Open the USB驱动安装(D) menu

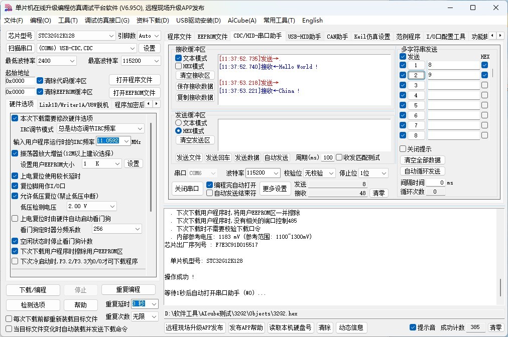(198, 21)
